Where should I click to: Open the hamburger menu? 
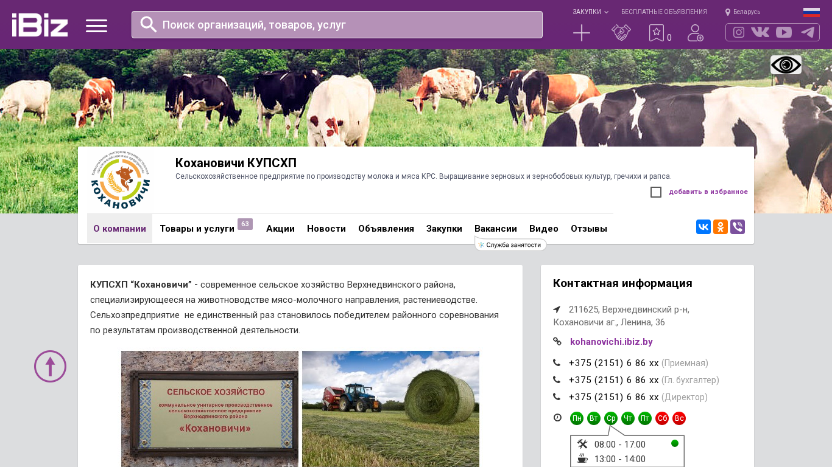96,26
